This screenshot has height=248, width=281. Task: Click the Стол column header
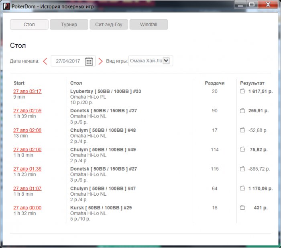click(76, 83)
